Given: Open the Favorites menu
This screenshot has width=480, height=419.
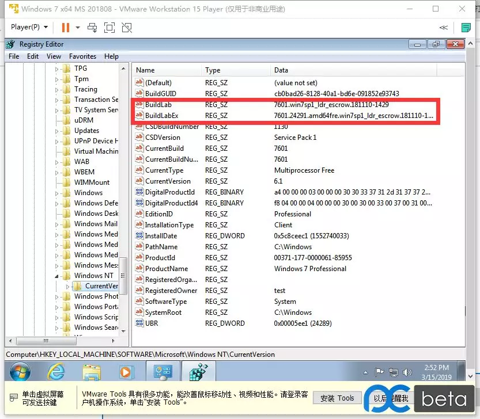Looking at the screenshot, I should click(82, 56).
